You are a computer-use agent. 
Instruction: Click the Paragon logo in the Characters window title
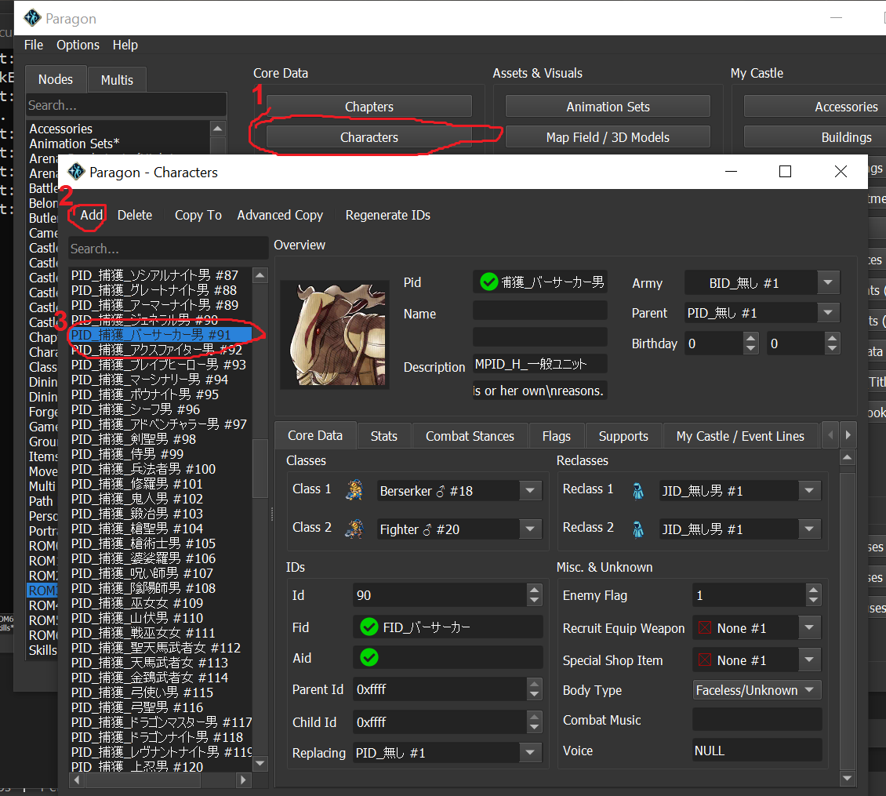tap(76, 171)
